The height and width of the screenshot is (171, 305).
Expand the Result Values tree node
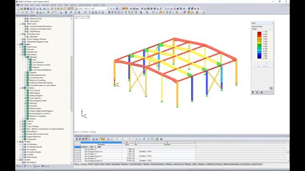(x=20, y=47)
